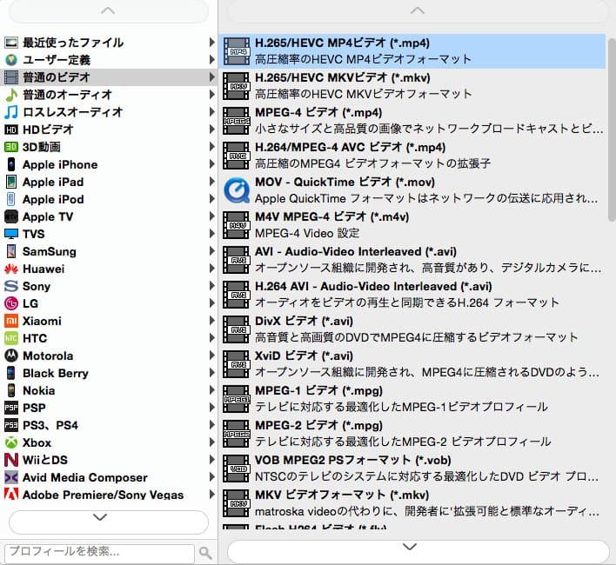Click the HD icon beside HDビデオ
616x565 pixels.
(11, 130)
